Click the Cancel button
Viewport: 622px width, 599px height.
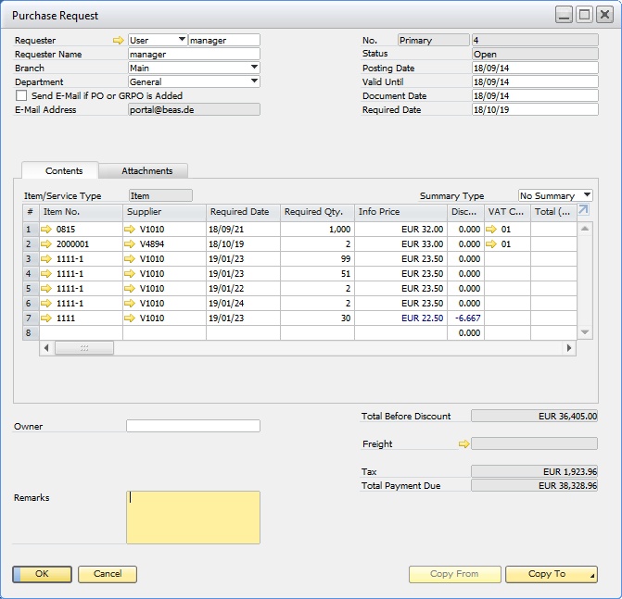pos(108,574)
